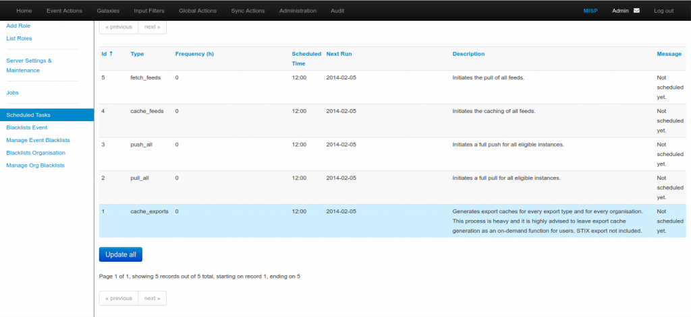
Task: Click the Update all button
Action: pyautogui.click(x=120, y=254)
